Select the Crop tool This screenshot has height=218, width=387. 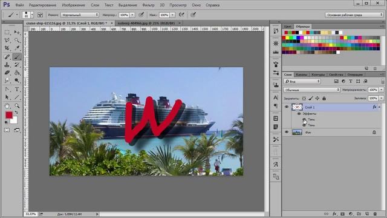7,48
